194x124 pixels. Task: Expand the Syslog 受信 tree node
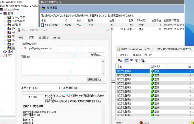coord(5,17)
